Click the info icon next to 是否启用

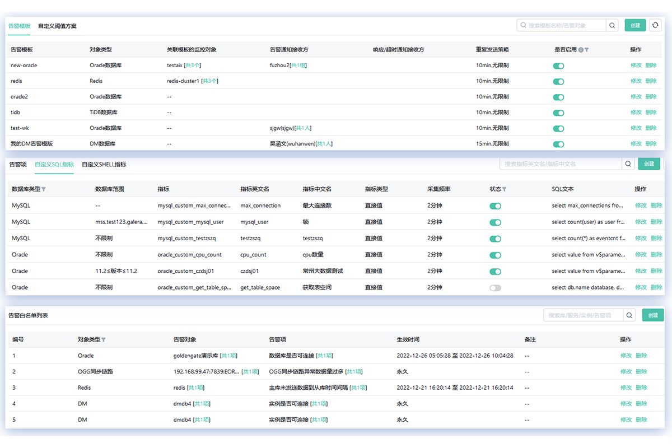click(581, 50)
